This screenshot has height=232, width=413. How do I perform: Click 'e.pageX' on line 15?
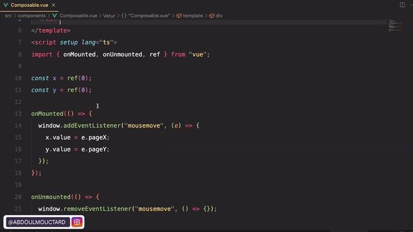click(x=94, y=137)
